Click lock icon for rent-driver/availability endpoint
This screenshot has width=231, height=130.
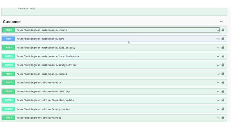tap(223, 91)
